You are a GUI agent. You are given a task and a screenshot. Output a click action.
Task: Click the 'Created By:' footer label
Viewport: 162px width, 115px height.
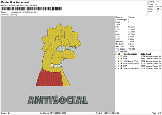tap(6, 113)
